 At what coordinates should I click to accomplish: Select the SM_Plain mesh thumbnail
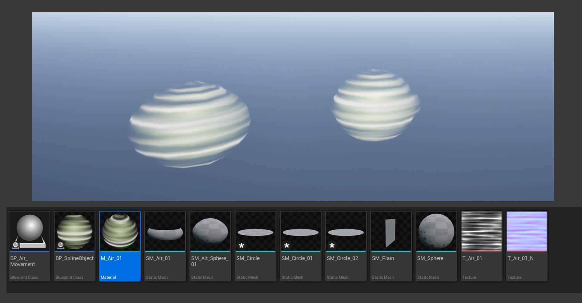click(x=391, y=231)
